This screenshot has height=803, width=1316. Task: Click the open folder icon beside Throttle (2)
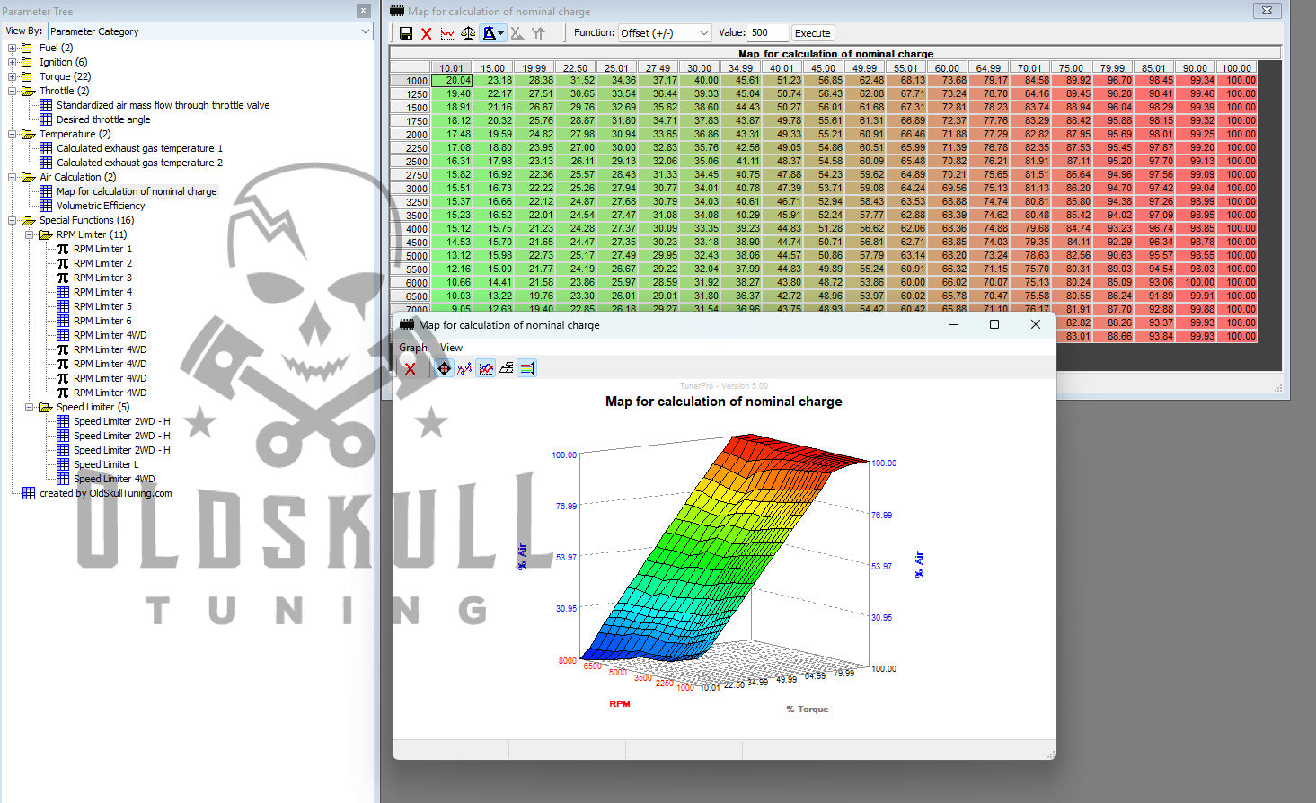click(28, 91)
